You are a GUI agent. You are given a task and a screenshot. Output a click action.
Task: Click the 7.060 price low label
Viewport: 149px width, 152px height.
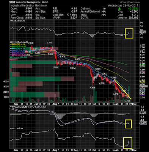coord(51,54)
